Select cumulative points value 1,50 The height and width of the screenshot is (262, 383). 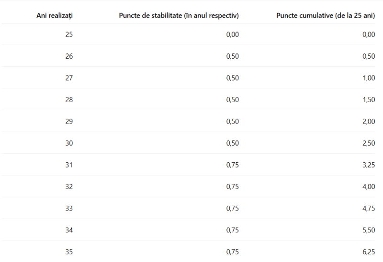click(x=369, y=100)
